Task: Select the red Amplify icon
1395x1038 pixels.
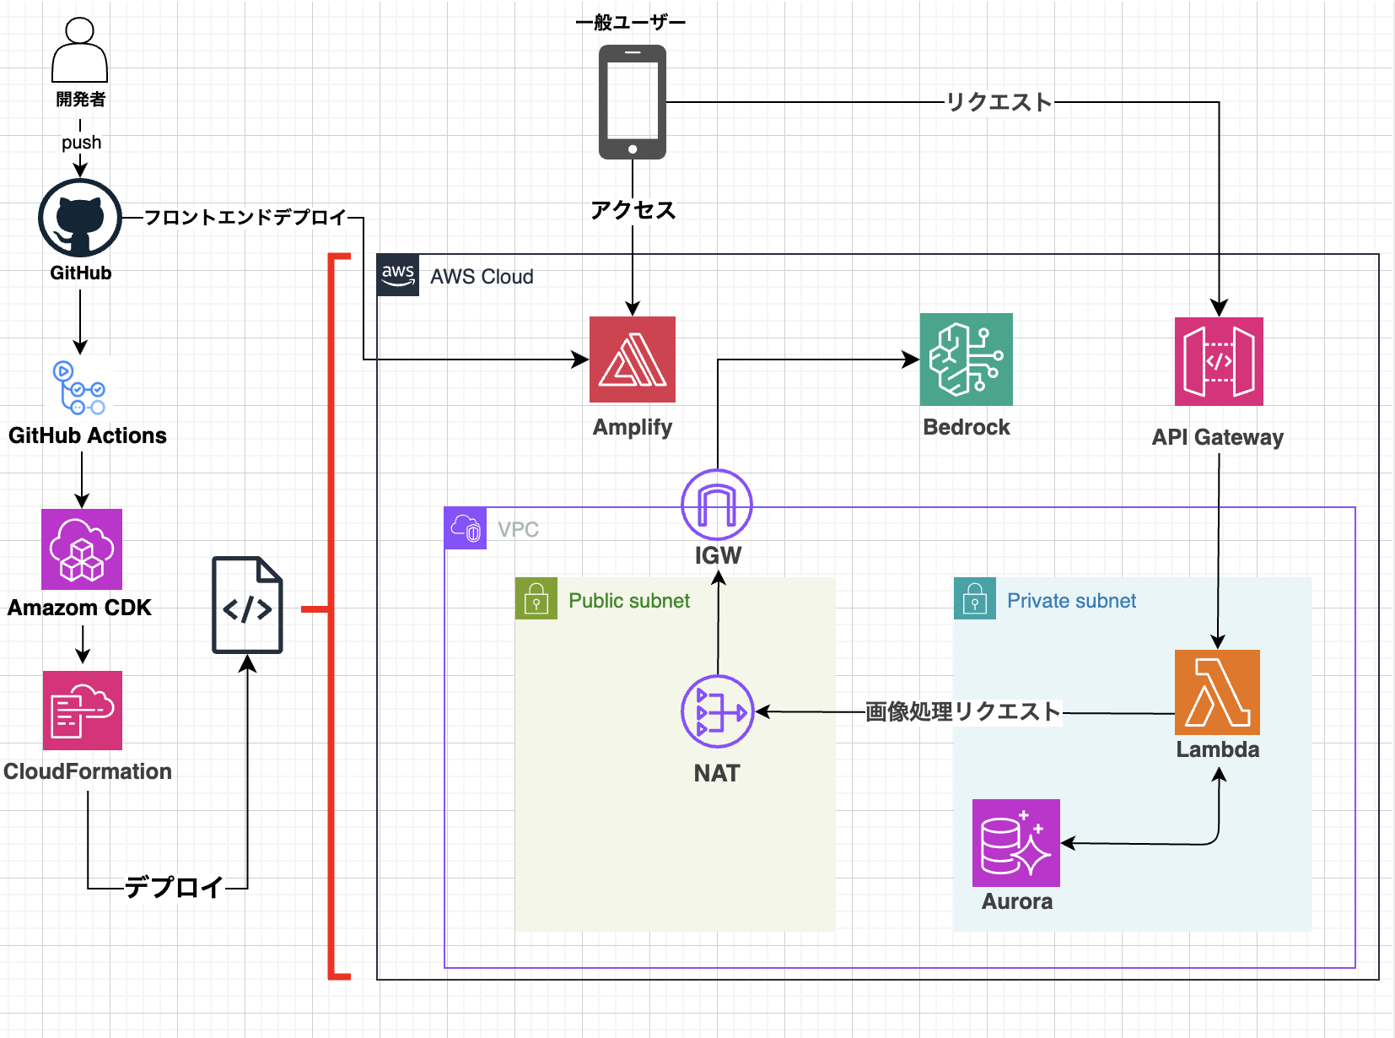Action: tap(633, 360)
